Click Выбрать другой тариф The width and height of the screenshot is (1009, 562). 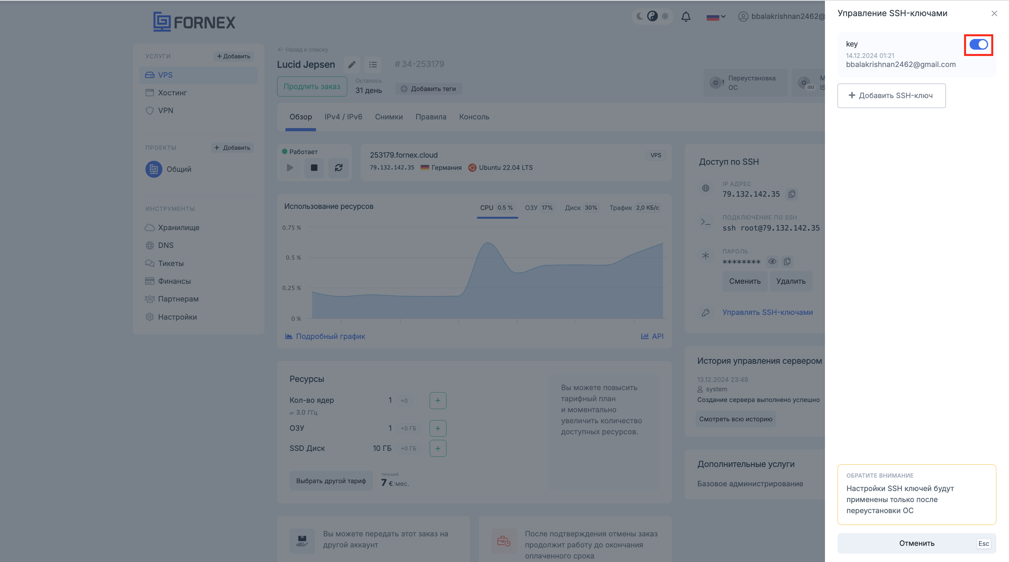coord(331,481)
